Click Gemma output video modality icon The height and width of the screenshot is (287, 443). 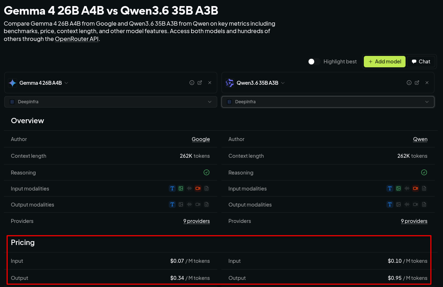click(x=198, y=204)
